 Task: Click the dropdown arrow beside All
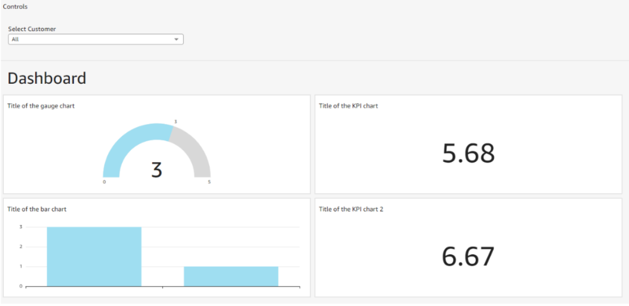pos(176,40)
